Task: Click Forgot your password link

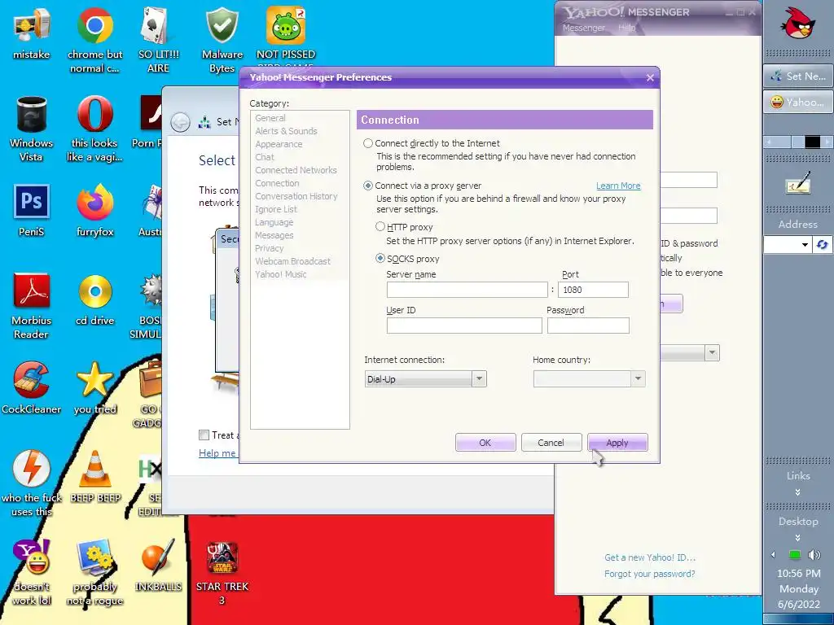Action: [650, 574]
